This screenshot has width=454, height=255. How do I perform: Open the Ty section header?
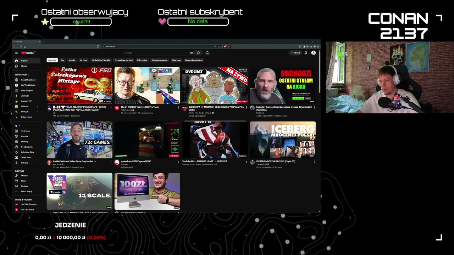pos(17,126)
